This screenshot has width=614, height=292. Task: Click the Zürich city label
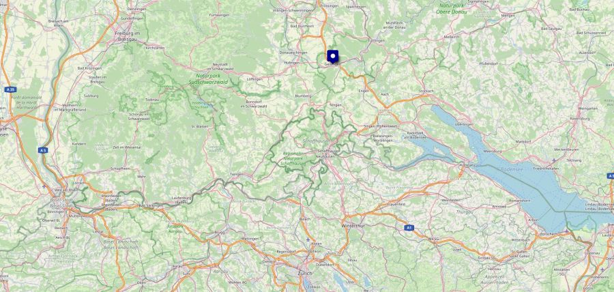coord(305,273)
